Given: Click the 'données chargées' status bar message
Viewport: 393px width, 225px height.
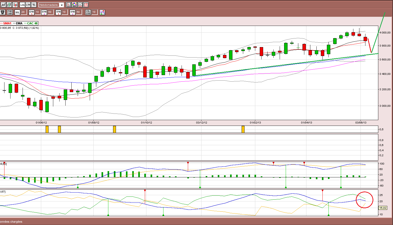Looking at the screenshot, I should coord(11,222).
